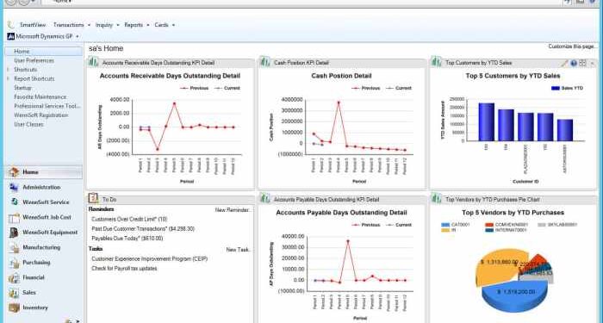Image resolution: width=603 pixels, height=323 pixels.
Task: Edit Top Customers panel with pencil icon
Action: tap(564, 63)
